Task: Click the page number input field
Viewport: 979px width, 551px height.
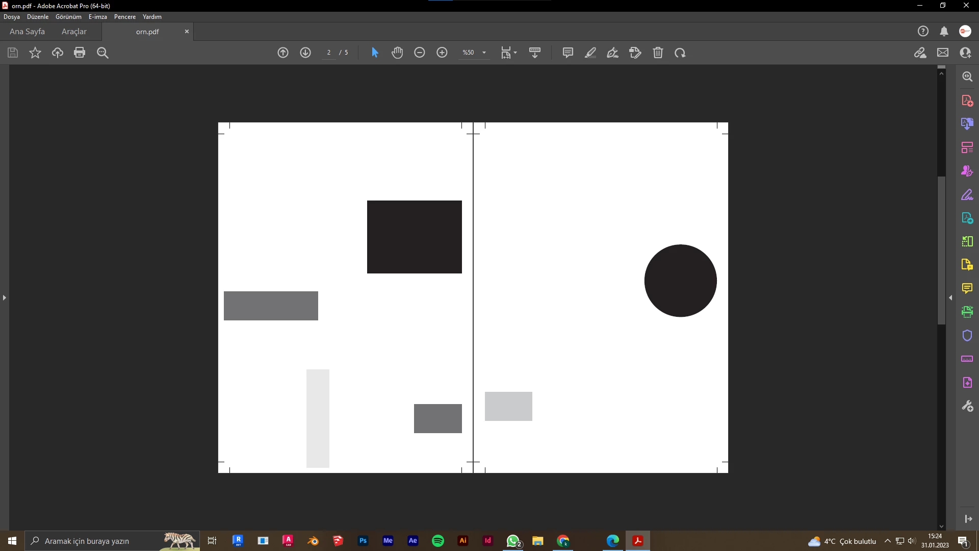Action: (329, 53)
